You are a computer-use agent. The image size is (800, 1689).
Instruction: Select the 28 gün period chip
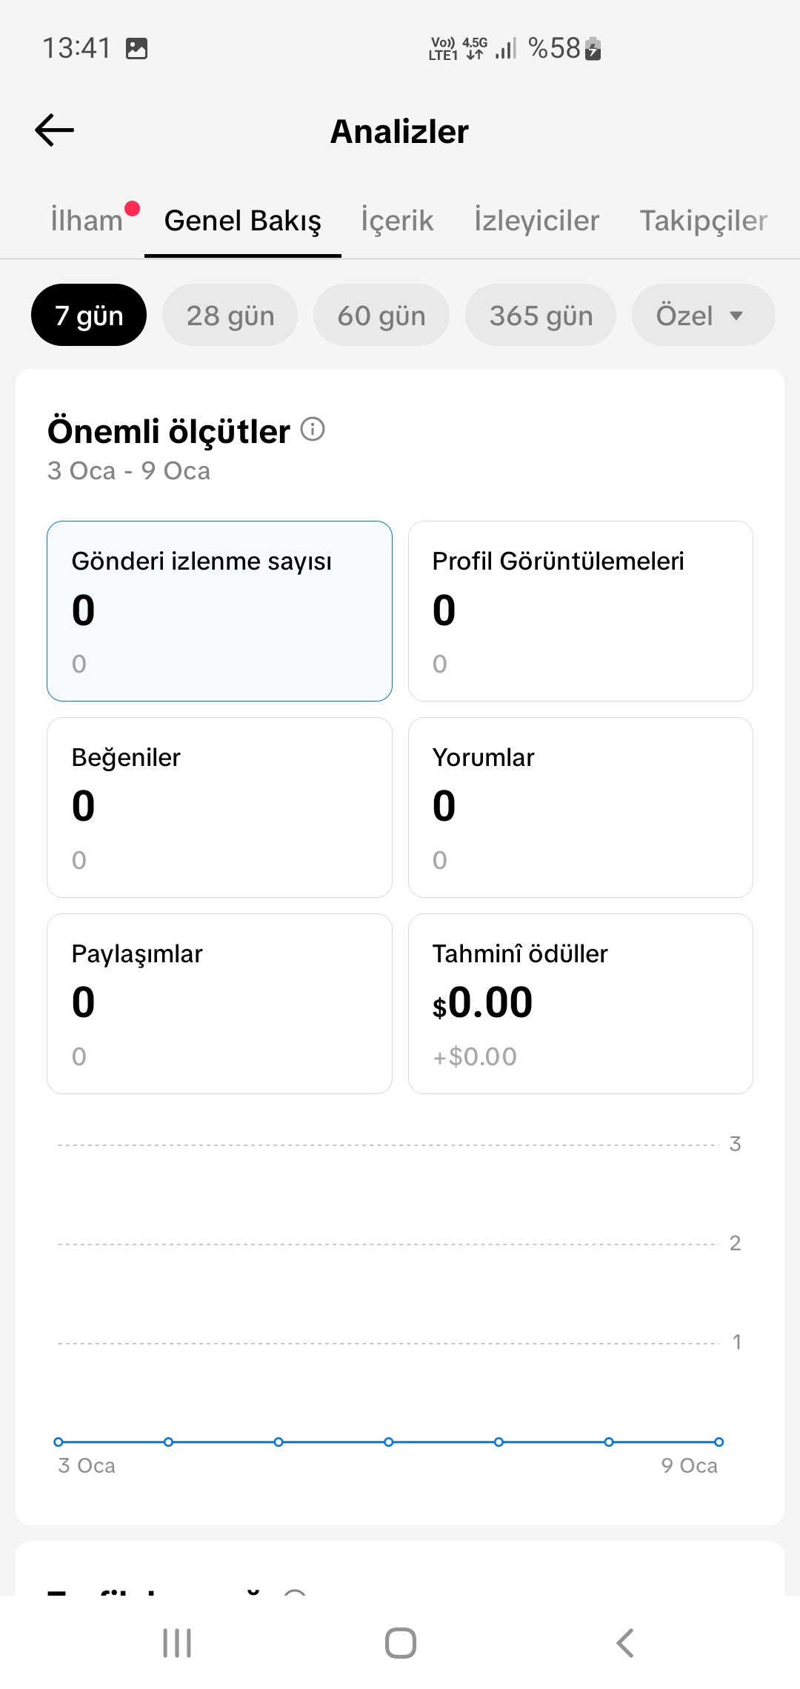(230, 315)
